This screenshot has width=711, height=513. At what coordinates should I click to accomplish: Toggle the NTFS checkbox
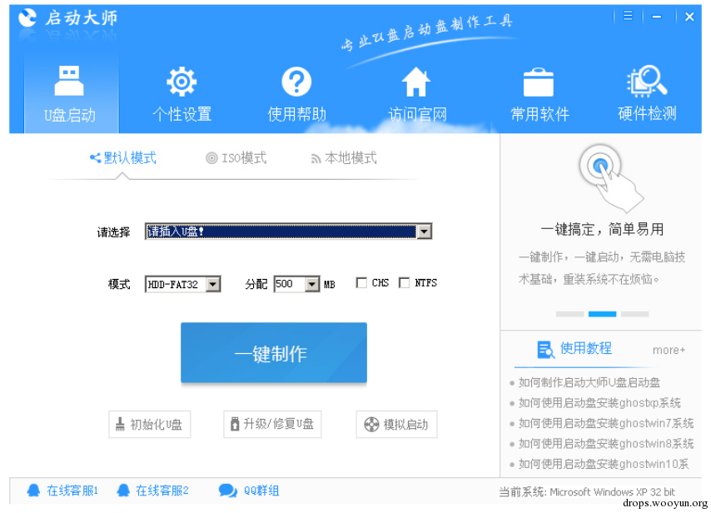coord(404,283)
